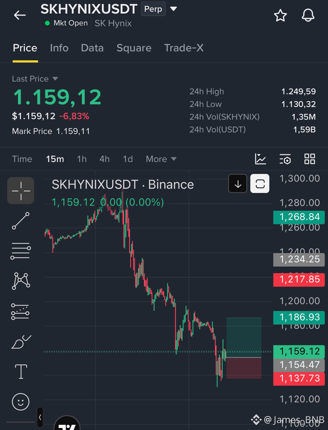Select the crosshair cursor tool

[x=21, y=191]
